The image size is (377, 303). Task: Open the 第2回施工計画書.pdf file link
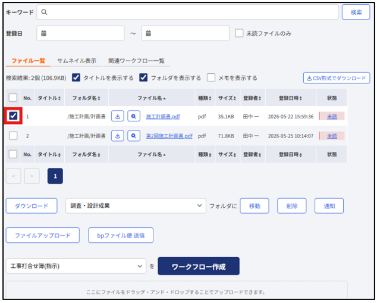[x=169, y=136]
